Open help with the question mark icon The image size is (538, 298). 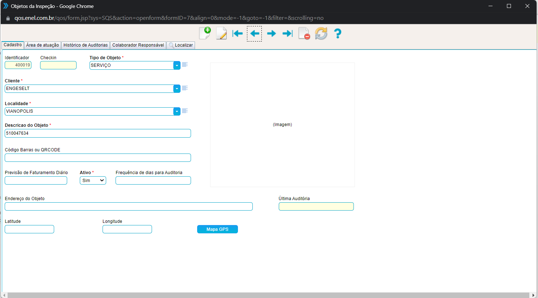click(337, 34)
